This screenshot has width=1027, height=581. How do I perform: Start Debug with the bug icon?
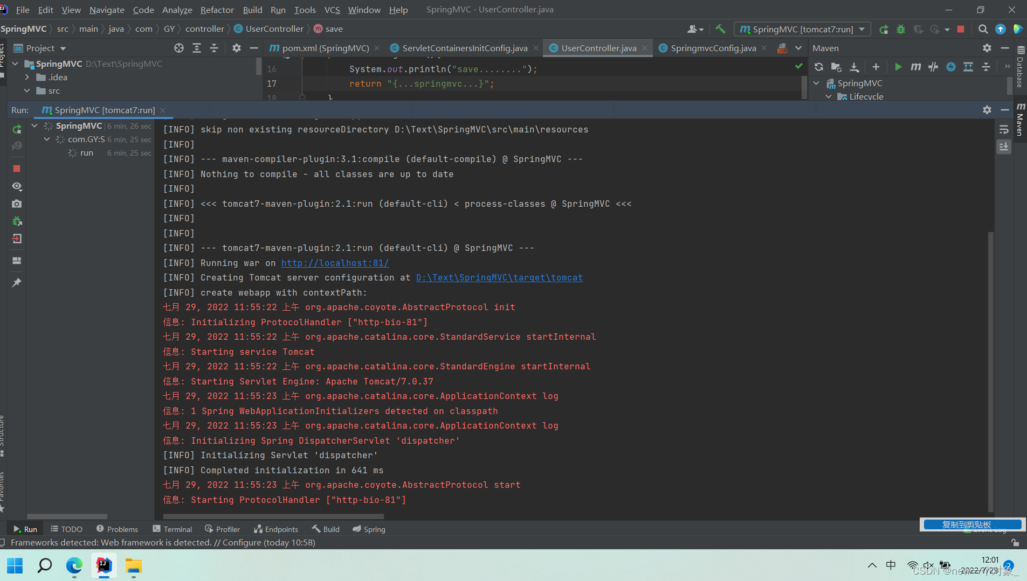901,29
